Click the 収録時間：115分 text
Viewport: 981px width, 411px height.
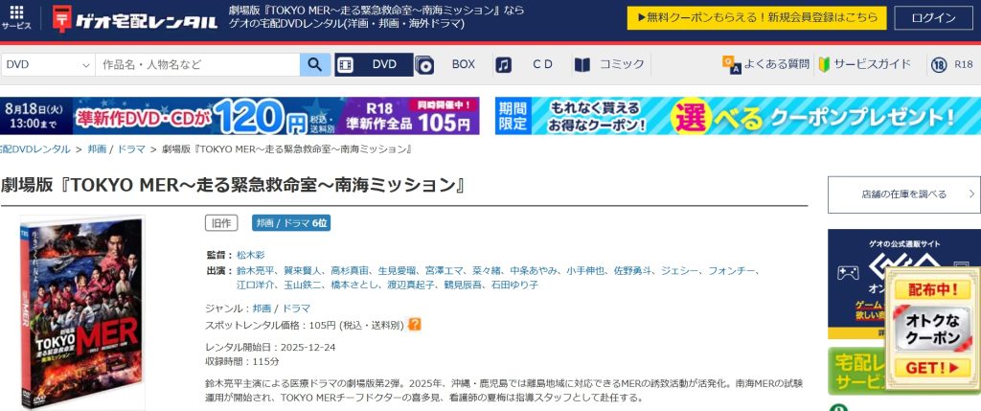pos(242,361)
